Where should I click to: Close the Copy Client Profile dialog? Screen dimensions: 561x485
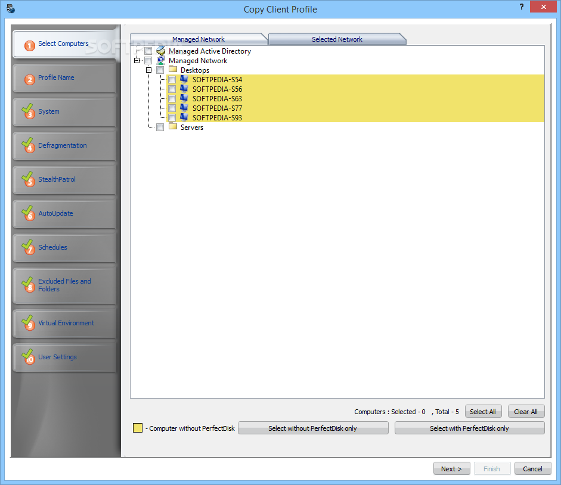coord(543,7)
